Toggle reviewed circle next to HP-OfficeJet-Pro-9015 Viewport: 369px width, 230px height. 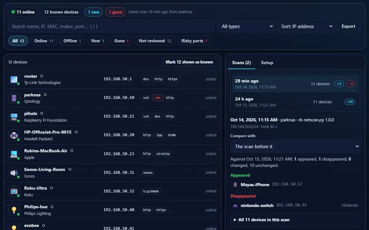(76, 132)
